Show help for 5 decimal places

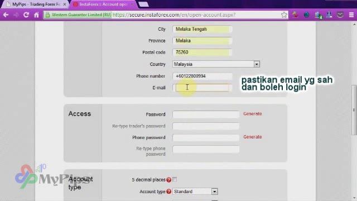(168, 180)
